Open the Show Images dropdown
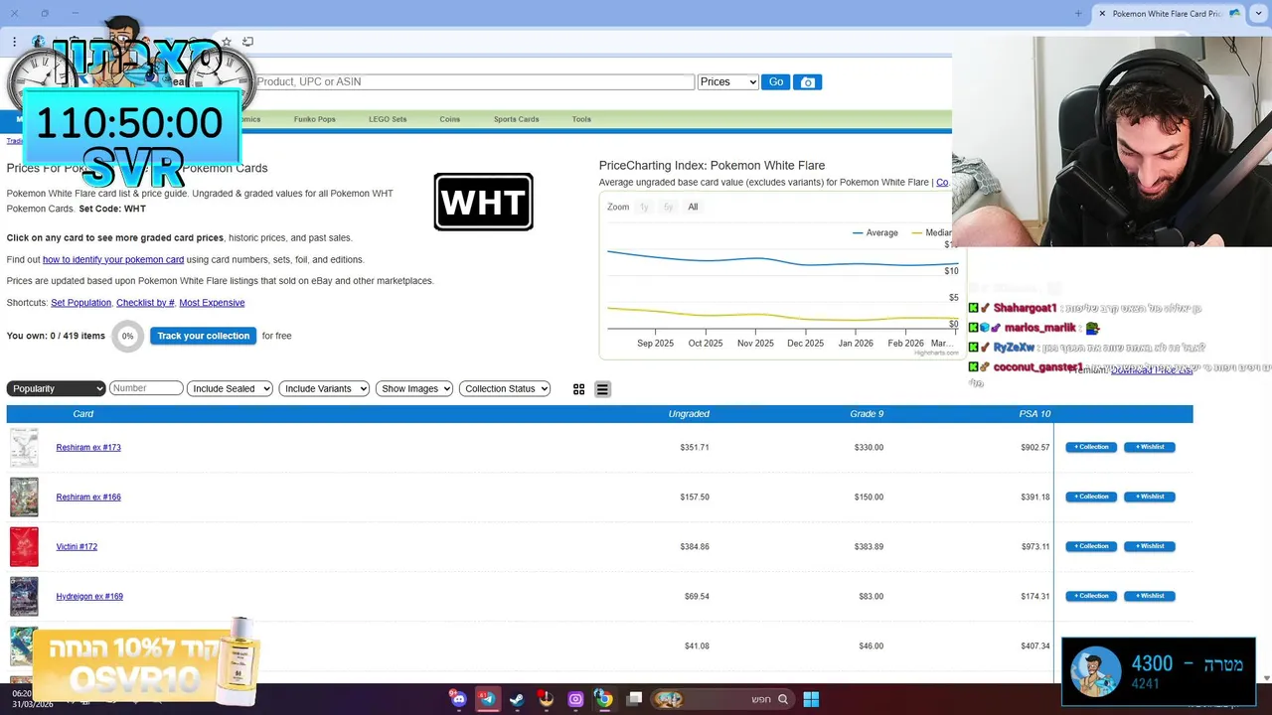This screenshot has height=715, width=1272. tap(414, 388)
